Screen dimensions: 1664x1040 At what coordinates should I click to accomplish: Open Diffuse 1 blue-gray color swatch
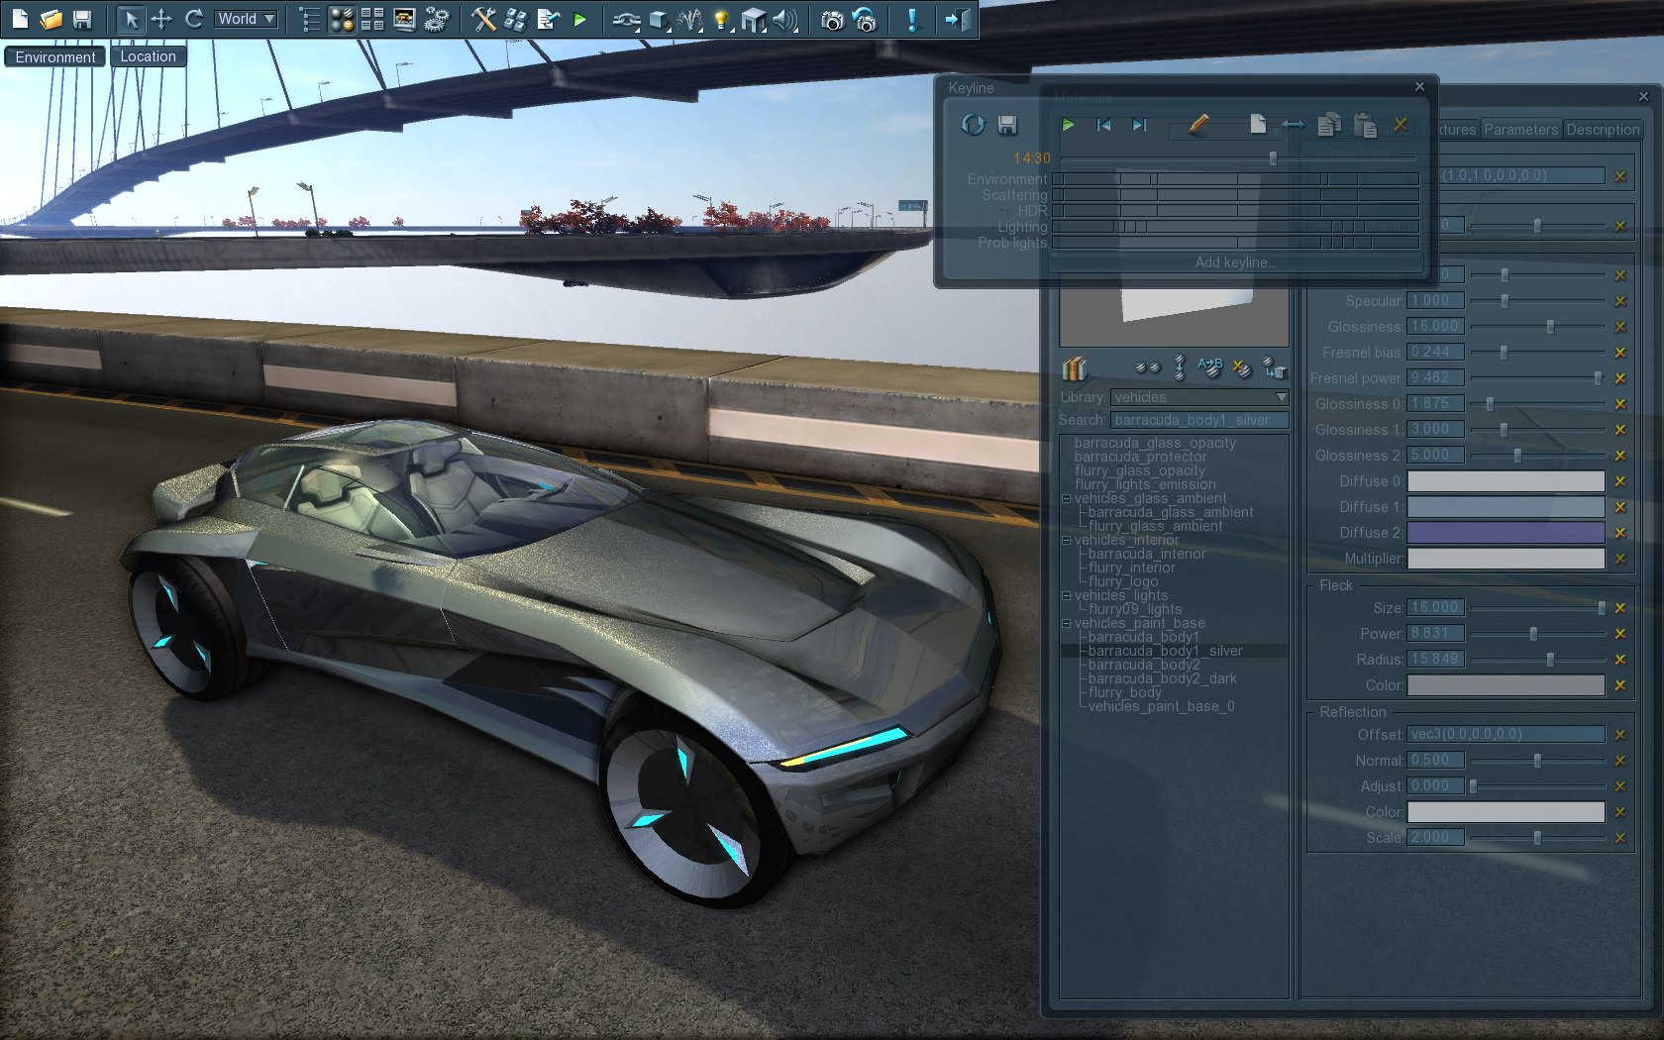[x=1506, y=507]
